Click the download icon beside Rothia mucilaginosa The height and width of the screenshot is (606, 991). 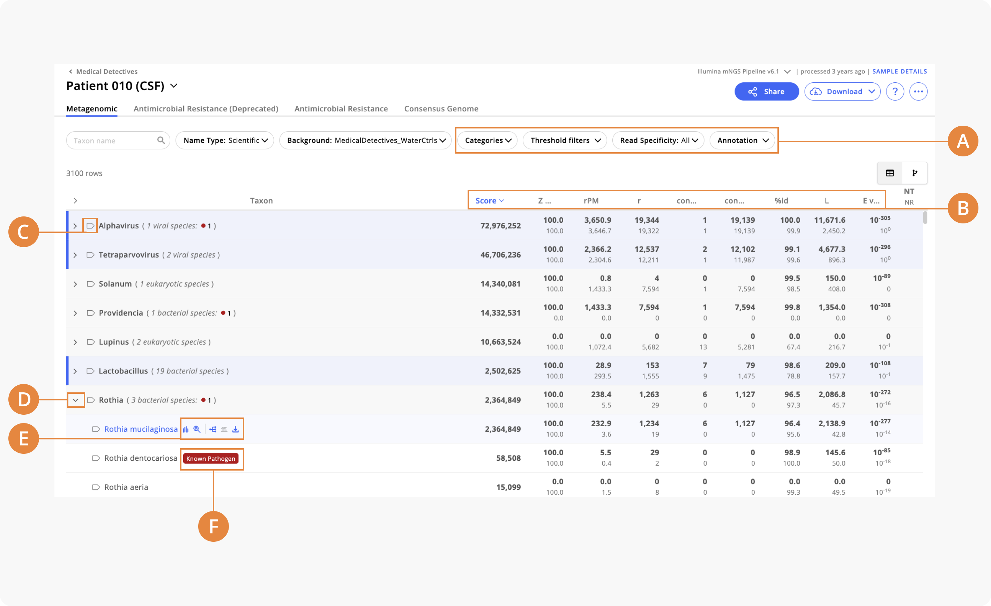pos(236,429)
